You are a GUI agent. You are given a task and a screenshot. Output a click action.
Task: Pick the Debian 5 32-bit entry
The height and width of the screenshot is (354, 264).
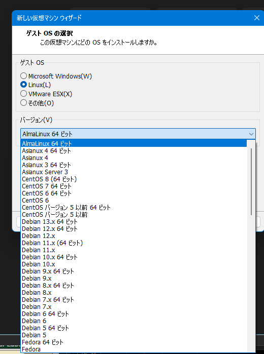tap(134, 335)
